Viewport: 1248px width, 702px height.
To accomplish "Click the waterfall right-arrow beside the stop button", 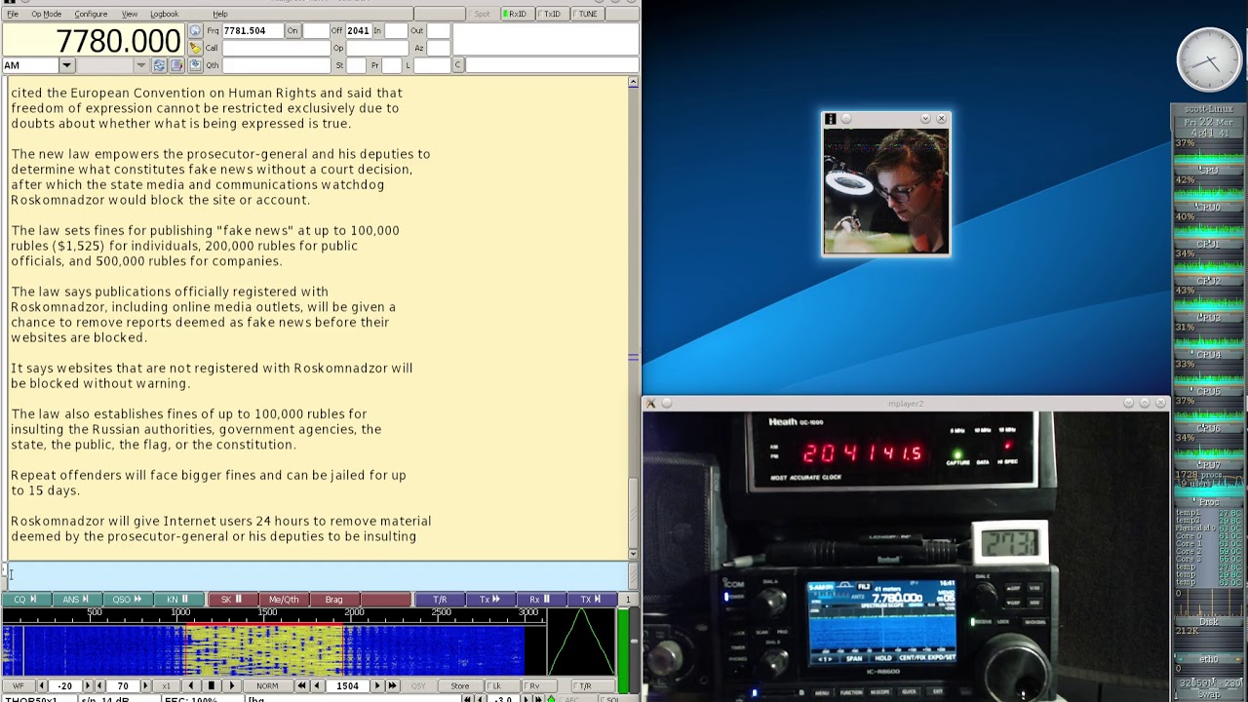I will pyautogui.click(x=230, y=686).
